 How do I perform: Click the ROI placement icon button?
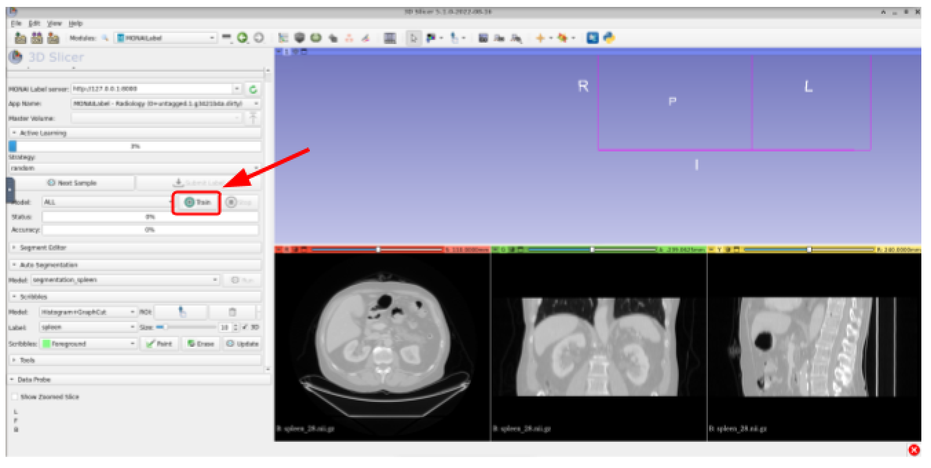tap(181, 312)
